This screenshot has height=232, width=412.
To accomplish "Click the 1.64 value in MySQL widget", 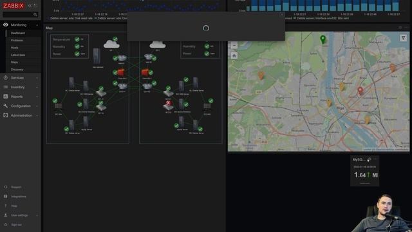I will (360, 175).
